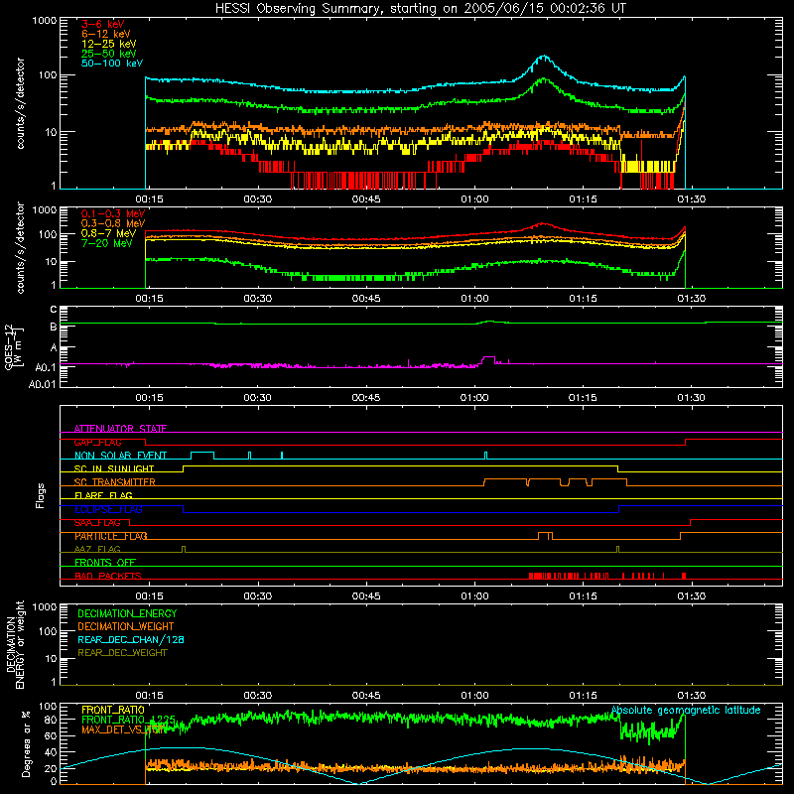This screenshot has width=794, height=794.
Task: Select the FRONTS_OFF flag label
Action: tap(105, 563)
